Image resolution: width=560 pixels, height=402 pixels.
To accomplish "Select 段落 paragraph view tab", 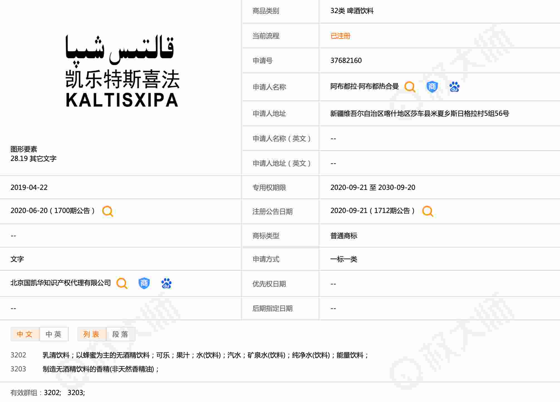I will pos(121,334).
